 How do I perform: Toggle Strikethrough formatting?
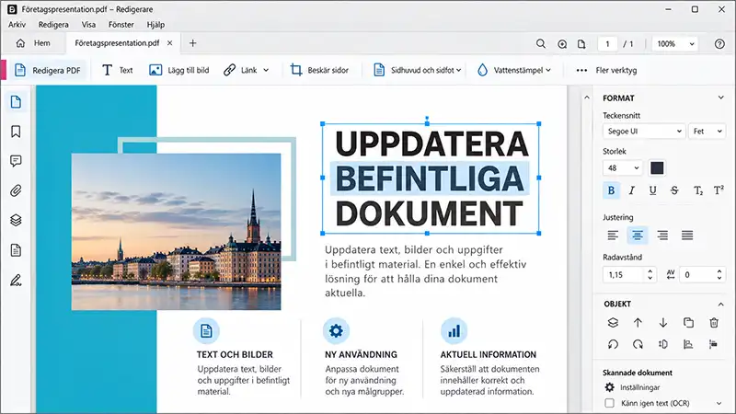pos(674,190)
